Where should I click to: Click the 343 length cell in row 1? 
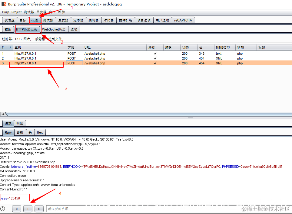(202, 53)
